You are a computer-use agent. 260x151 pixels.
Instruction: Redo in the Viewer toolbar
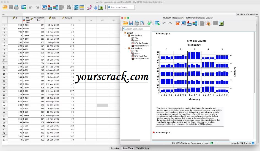point(170,23)
